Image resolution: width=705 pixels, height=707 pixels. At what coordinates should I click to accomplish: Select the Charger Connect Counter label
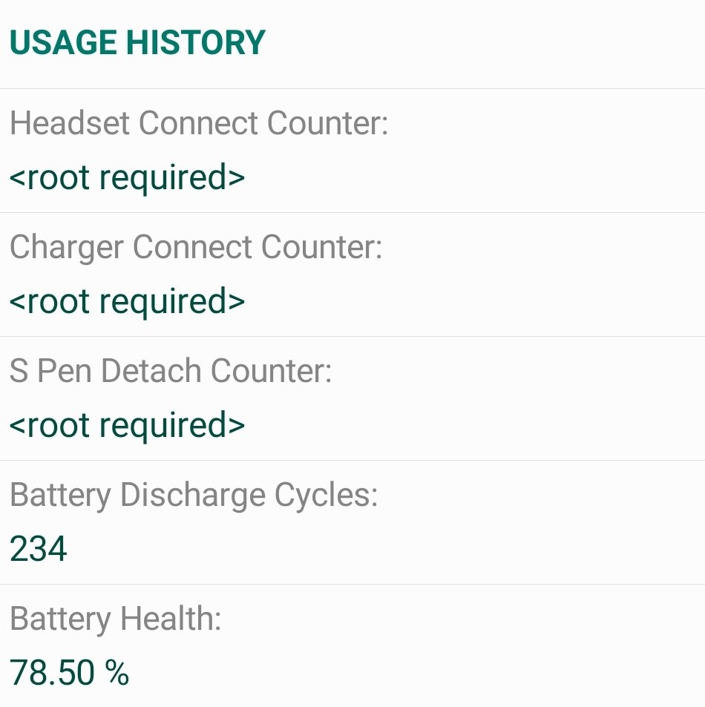coord(196,248)
